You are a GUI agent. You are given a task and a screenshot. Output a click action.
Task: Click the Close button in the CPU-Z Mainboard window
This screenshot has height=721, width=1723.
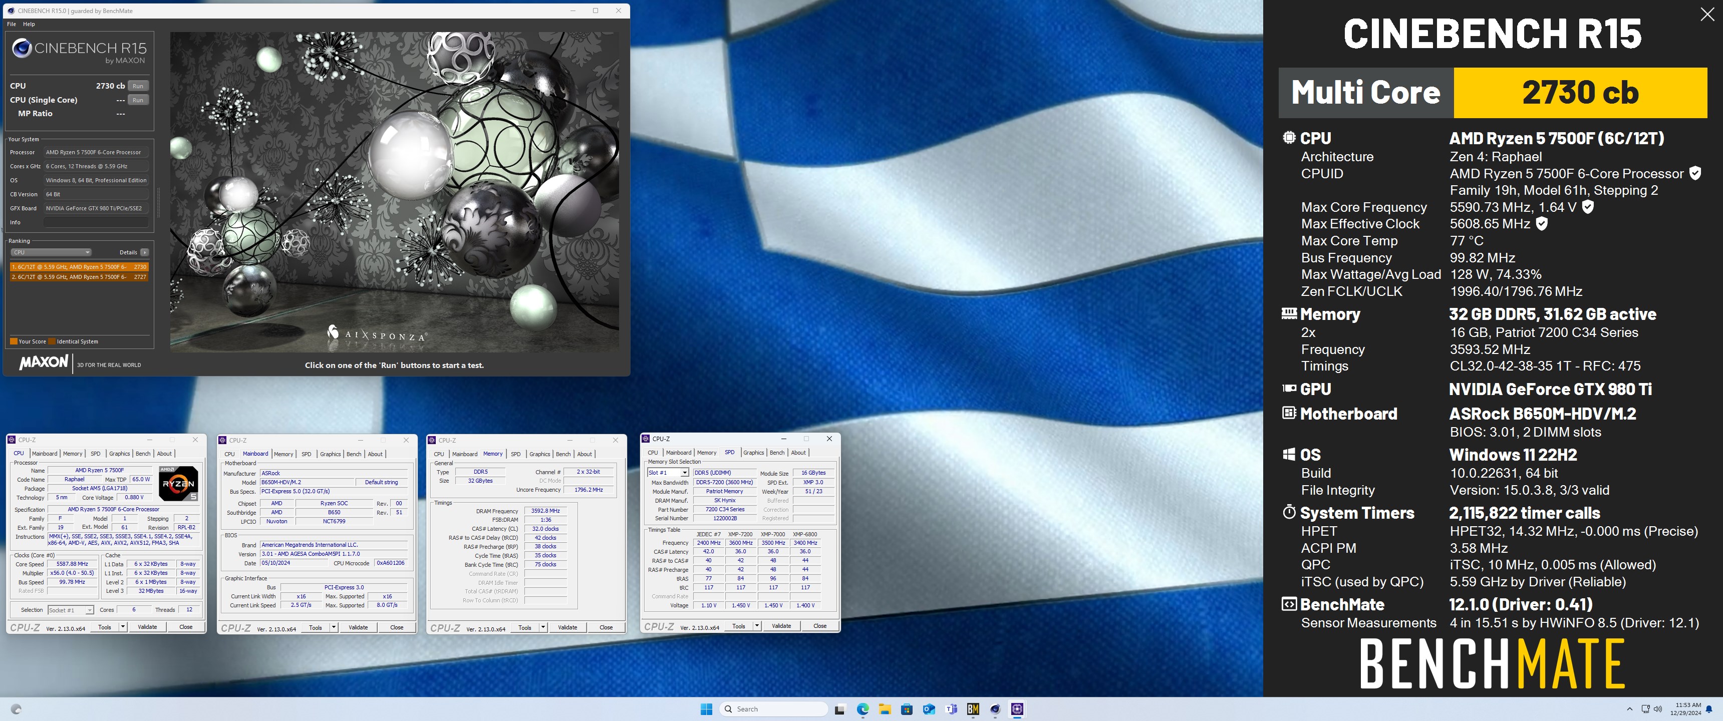coord(397,627)
